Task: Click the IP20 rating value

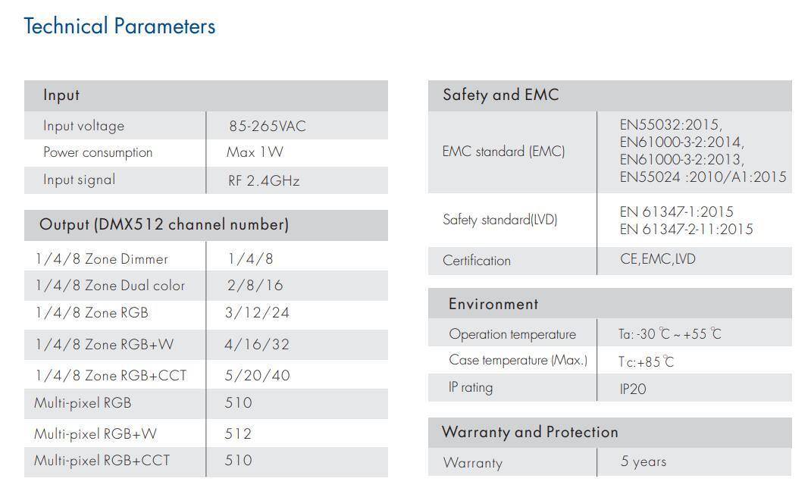Action: (x=633, y=389)
